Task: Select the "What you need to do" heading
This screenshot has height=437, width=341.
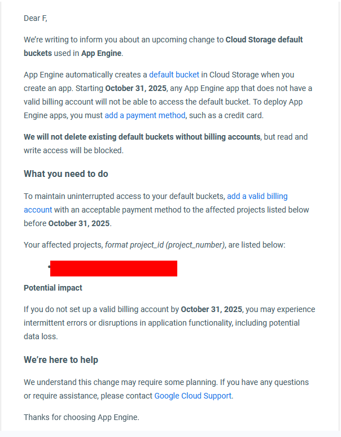Action: point(66,174)
